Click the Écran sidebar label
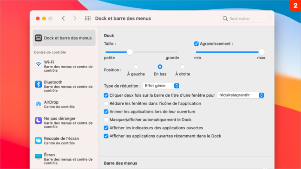This screenshot has width=301, height=169. pyautogui.click(x=49, y=155)
